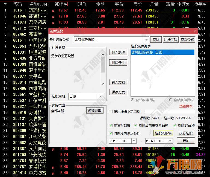210x177 pixels.
Task: Sort by 换手% column header
Action: coord(200,4)
